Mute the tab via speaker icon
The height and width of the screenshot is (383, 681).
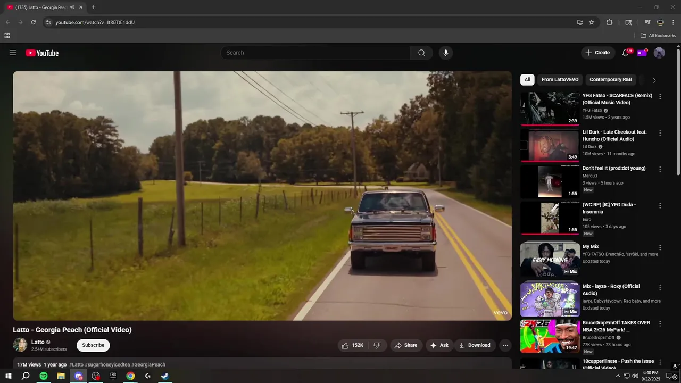pyautogui.click(x=72, y=7)
